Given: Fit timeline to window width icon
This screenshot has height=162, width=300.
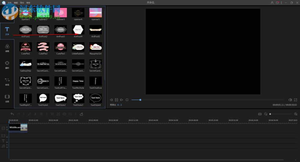Looking at the screenshot, I should tap(260, 114).
